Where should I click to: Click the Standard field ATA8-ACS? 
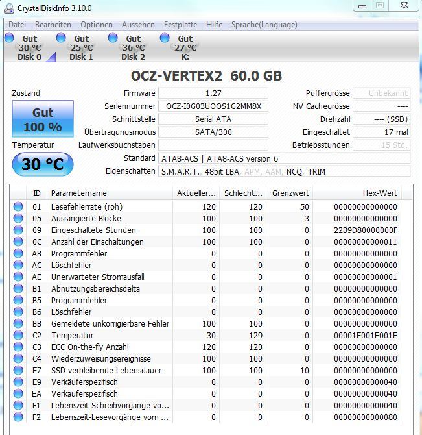click(285, 158)
